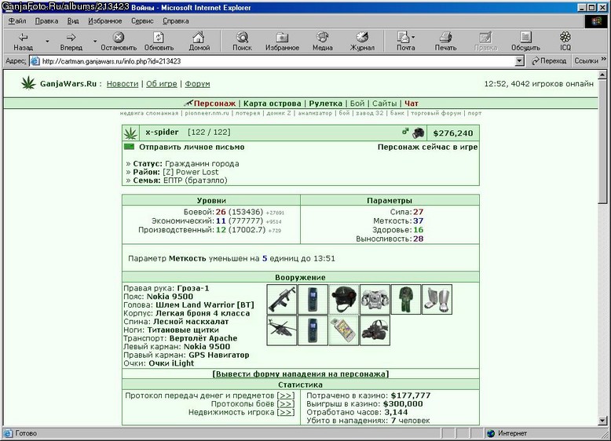Click the Очки iLight goggles icon
Image resolution: width=611 pixels, height=441 pixels.
point(375,330)
